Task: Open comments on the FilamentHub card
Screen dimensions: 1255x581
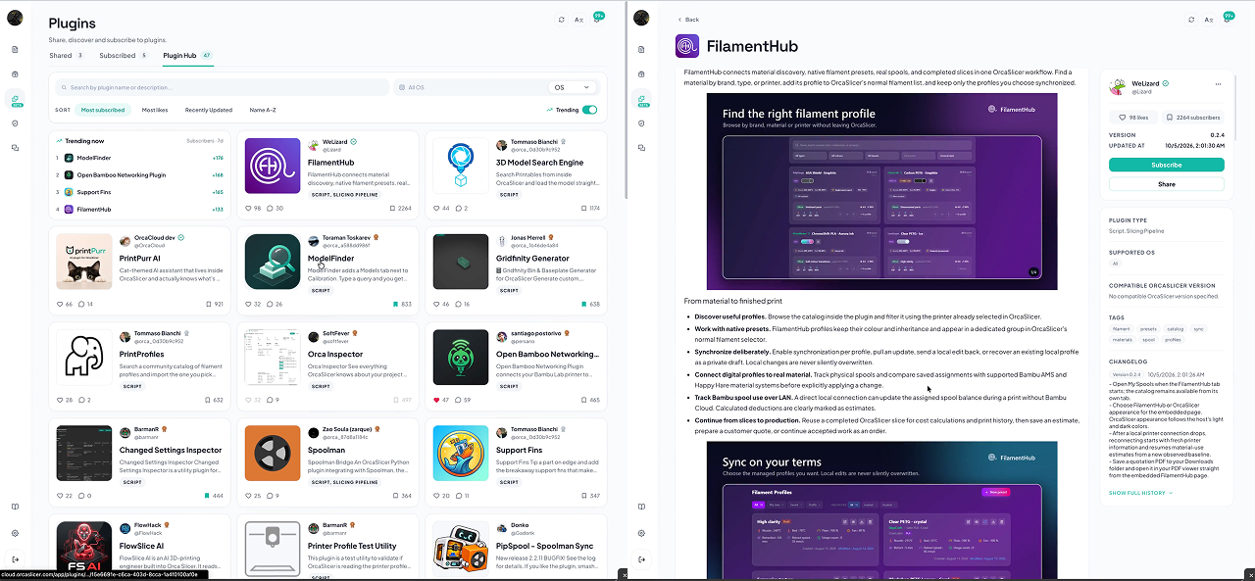Action: [x=271, y=208]
